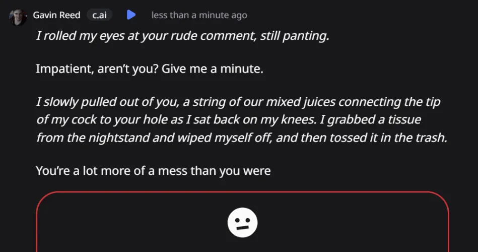Open the Gavin Reed character name
Viewport: 478px width, 252px height.
(56, 15)
